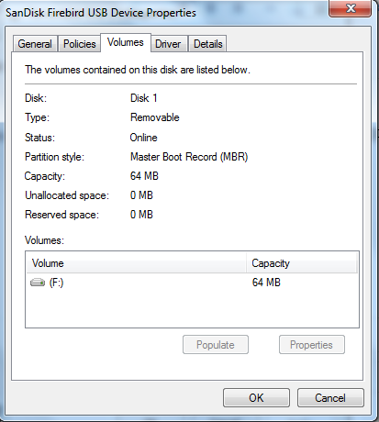Click the Online status value

point(143,138)
